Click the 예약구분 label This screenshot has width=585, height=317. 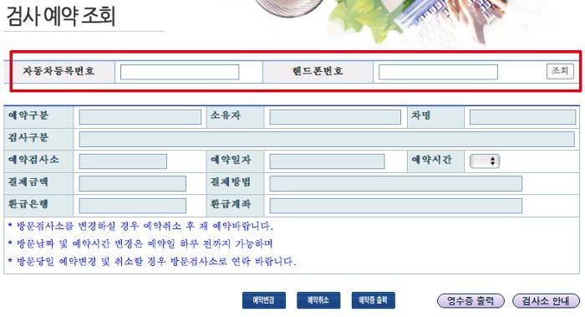click(28, 115)
